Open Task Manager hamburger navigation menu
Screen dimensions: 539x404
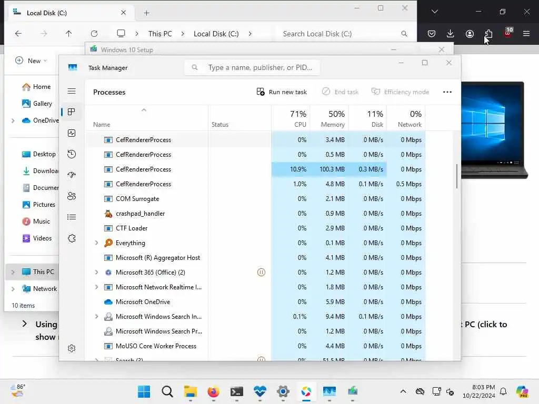pyautogui.click(x=72, y=91)
